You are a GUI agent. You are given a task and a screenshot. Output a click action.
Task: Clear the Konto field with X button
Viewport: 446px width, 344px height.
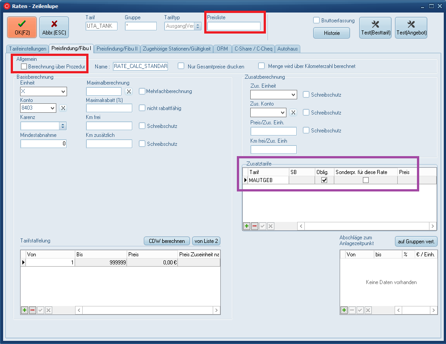63,108
